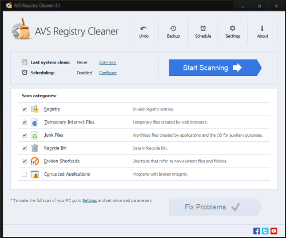
Task: Click the Start Scanning button
Action: coord(215,68)
